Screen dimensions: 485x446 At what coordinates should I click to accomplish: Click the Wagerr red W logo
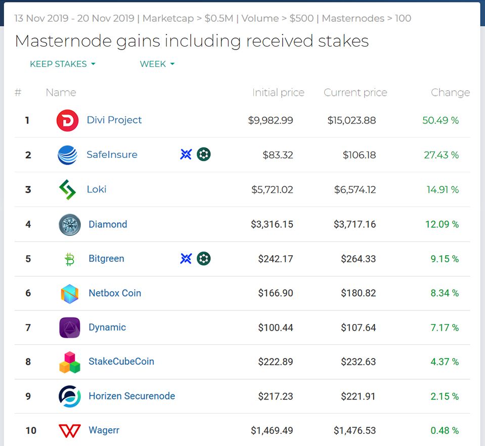pos(69,431)
